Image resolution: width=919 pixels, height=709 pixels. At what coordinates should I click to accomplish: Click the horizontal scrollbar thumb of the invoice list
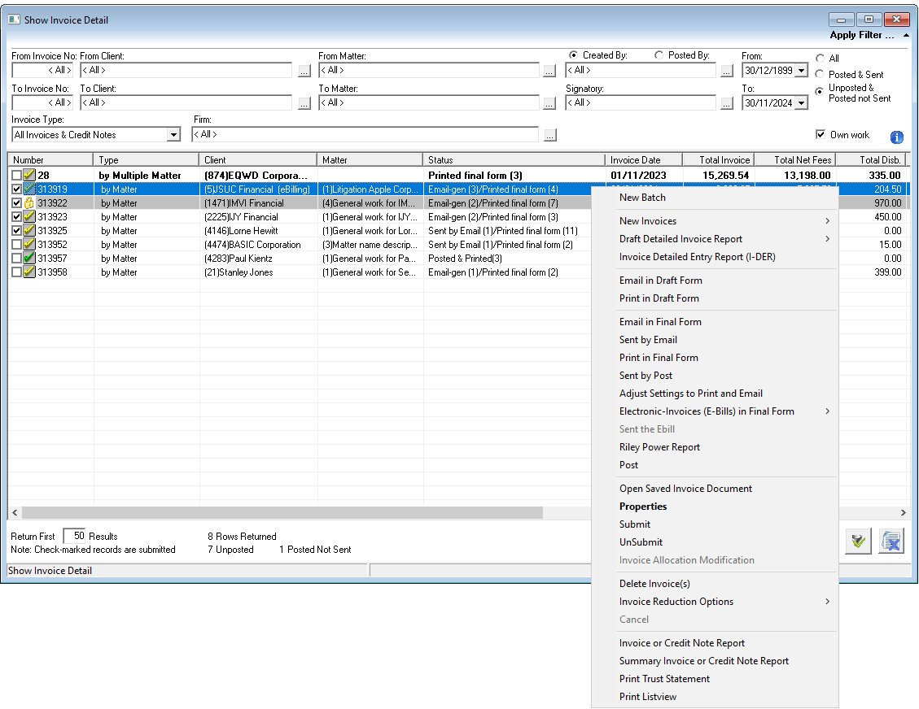(282, 513)
